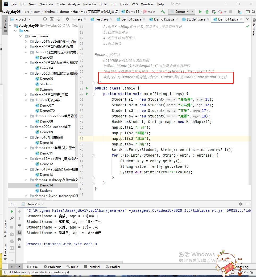Collapse the com.itheima package
The width and height of the screenshot is (256, 277).
click(x=20, y=36)
